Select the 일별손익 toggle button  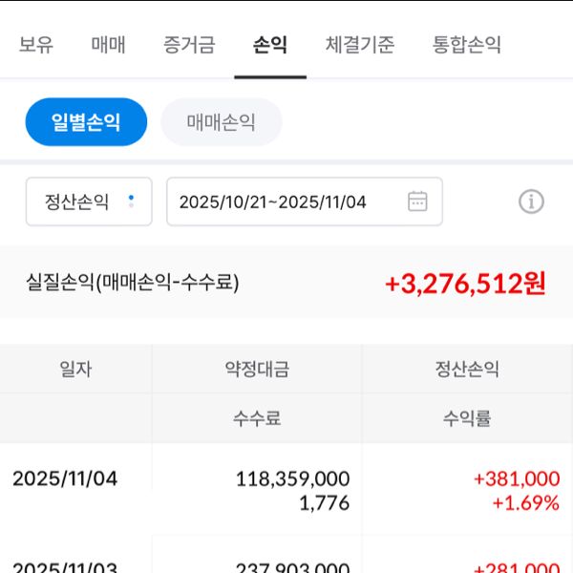point(86,122)
